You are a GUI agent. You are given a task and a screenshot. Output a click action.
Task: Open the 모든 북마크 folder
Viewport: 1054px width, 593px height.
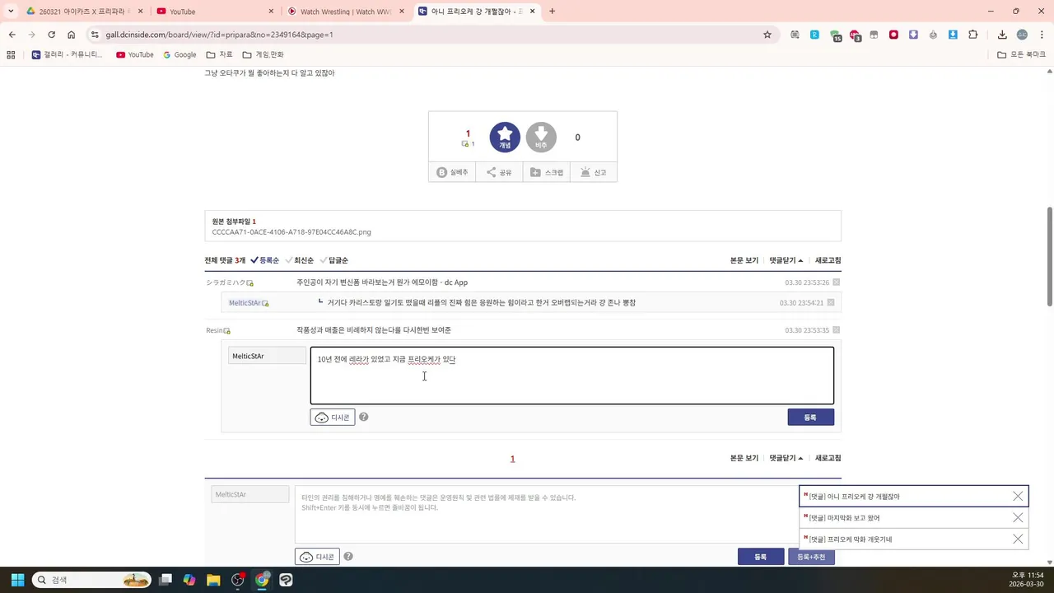pos(1021,54)
